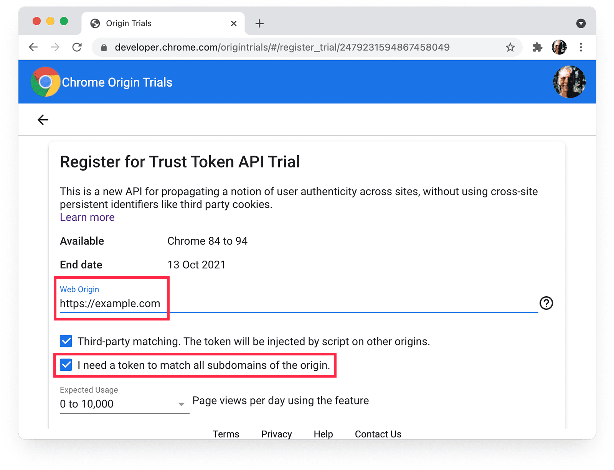The height and width of the screenshot is (470, 614).
Task: Click the browser profile avatar
Action: click(x=559, y=47)
